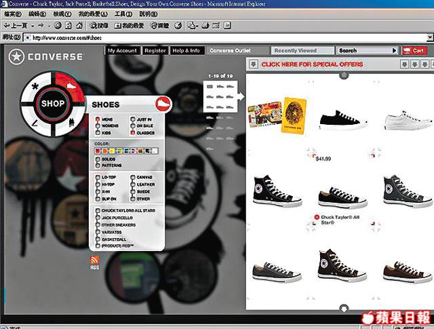
Task: Click the IE Forward arrow button
Action: (41, 26)
